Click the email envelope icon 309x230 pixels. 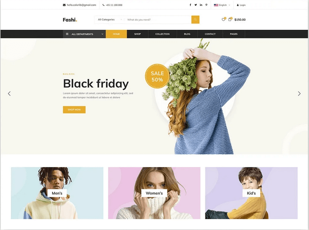(64, 5)
